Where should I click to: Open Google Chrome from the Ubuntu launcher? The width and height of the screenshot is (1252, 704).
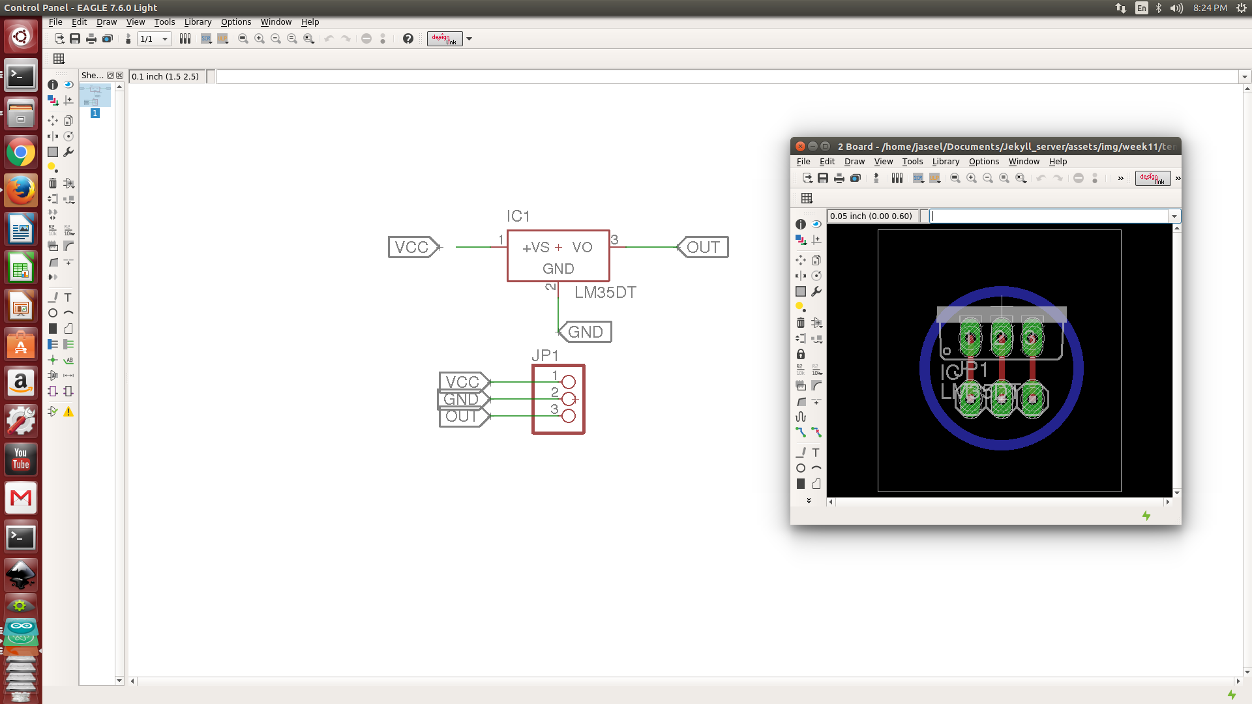(x=21, y=153)
